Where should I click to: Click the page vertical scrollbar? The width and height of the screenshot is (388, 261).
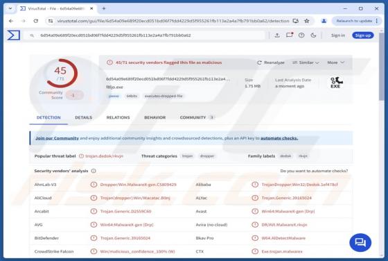pyautogui.click(x=381, y=67)
